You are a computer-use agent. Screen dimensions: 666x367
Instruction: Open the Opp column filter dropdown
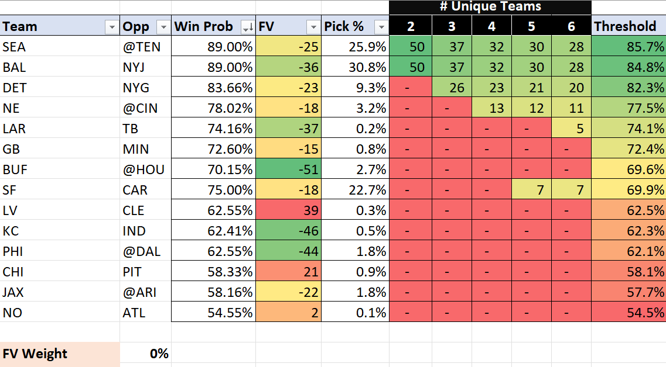163,27
